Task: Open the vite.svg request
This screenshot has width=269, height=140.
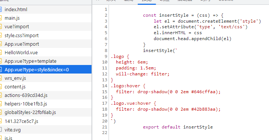Action: click(x=46, y=130)
